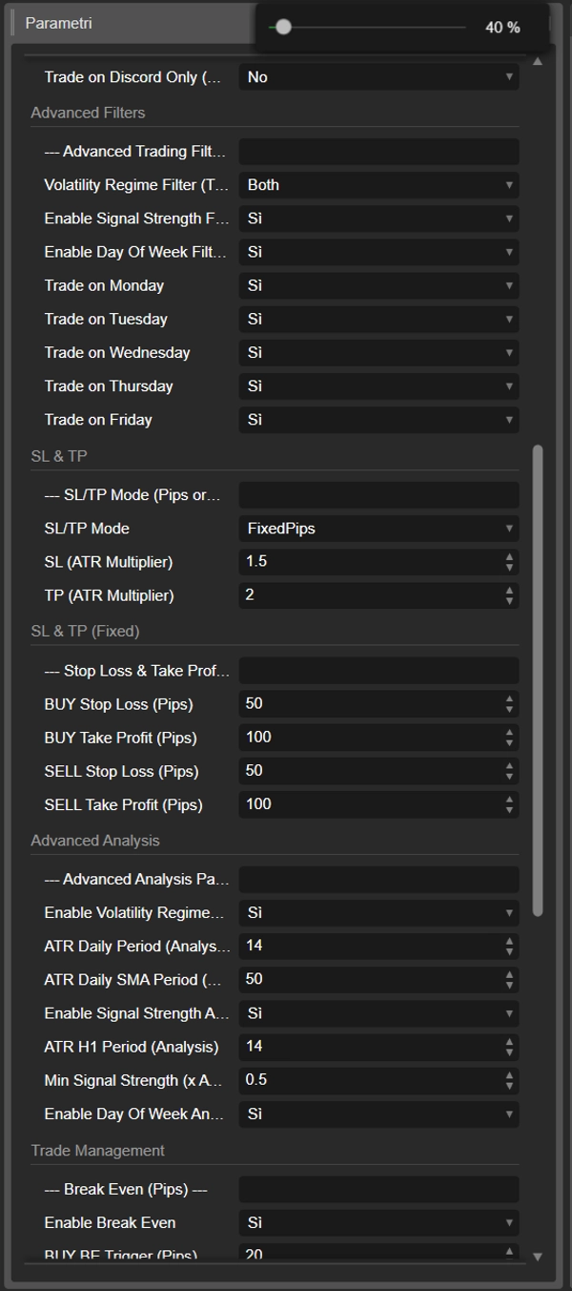This screenshot has width=572, height=1291.
Task: Increment SL (ATR Multiplier) value
Action: (511, 557)
